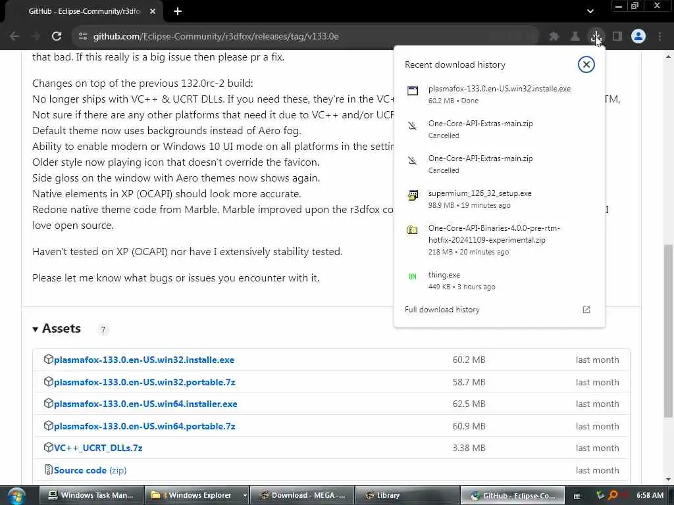The width and height of the screenshot is (674, 505).
Task: Open Chrome three-dot menu
Action: click(660, 37)
